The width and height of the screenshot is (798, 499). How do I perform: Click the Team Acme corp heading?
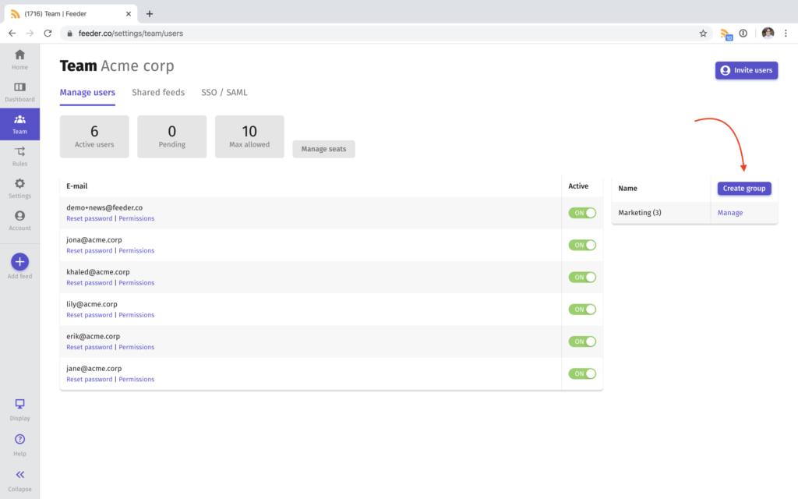tap(117, 65)
